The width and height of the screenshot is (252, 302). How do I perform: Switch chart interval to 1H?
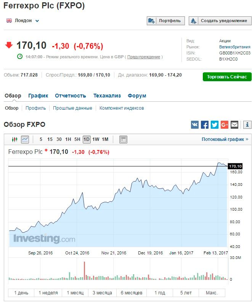click(x=68, y=139)
